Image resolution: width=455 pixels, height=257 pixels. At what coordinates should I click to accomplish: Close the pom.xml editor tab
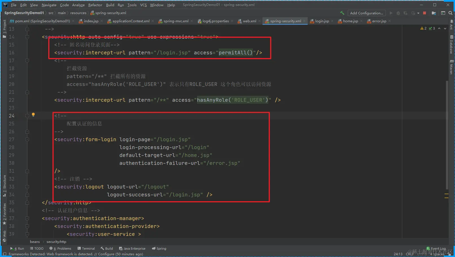(x=73, y=21)
